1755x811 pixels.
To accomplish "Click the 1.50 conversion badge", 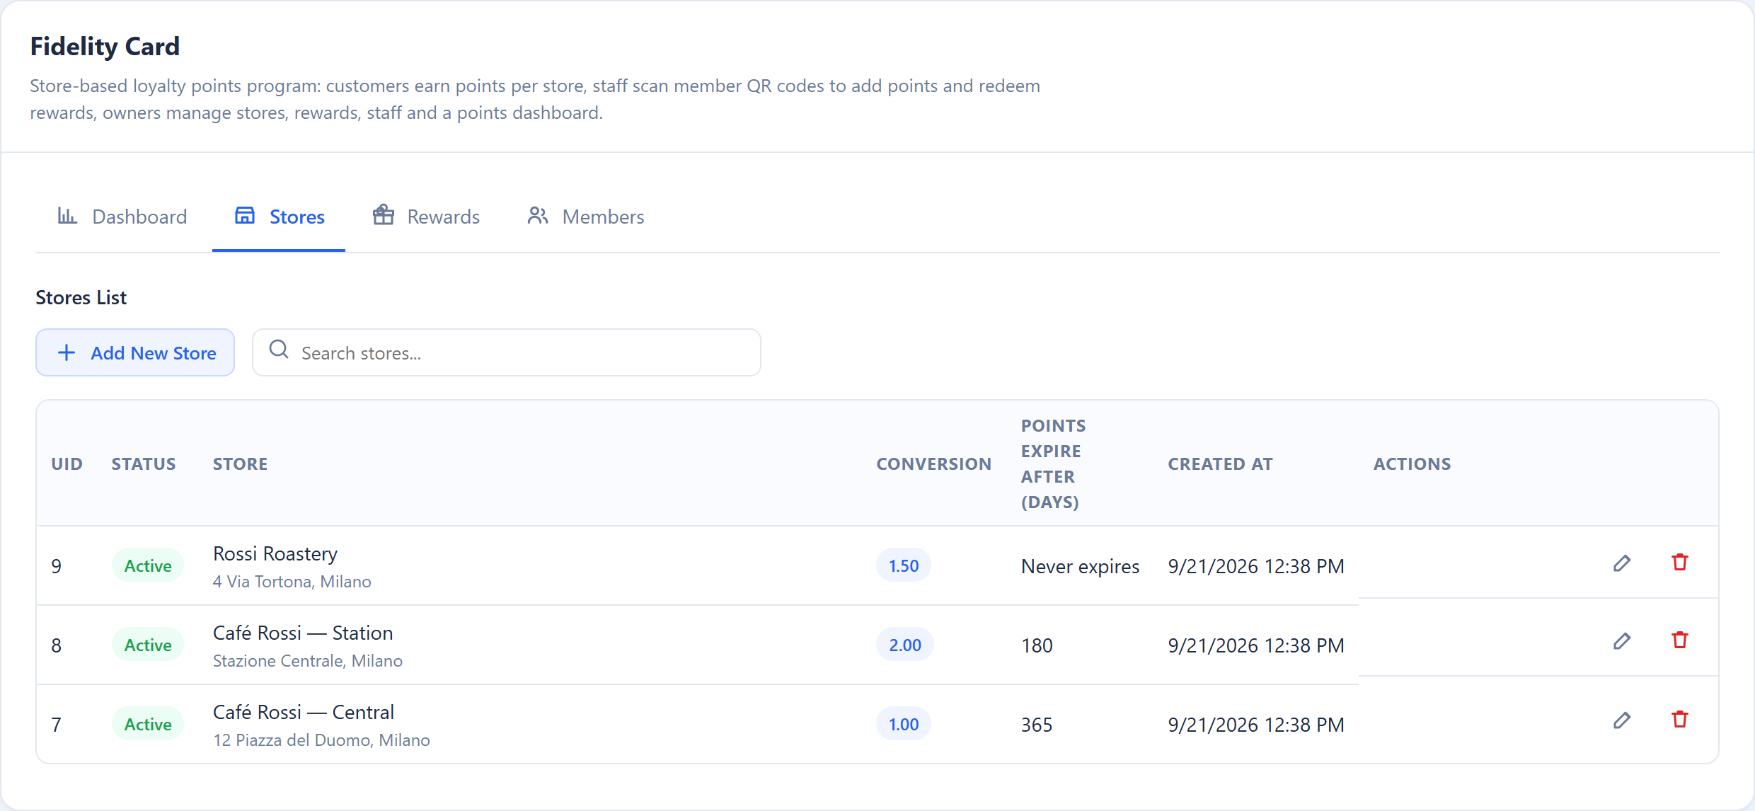I will point(904,566).
